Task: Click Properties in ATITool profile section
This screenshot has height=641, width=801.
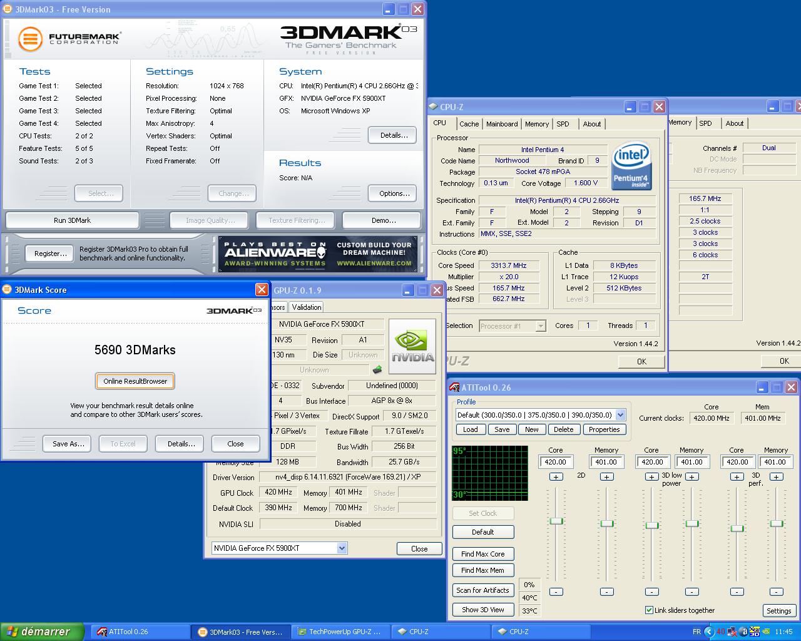Action: [x=605, y=429]
